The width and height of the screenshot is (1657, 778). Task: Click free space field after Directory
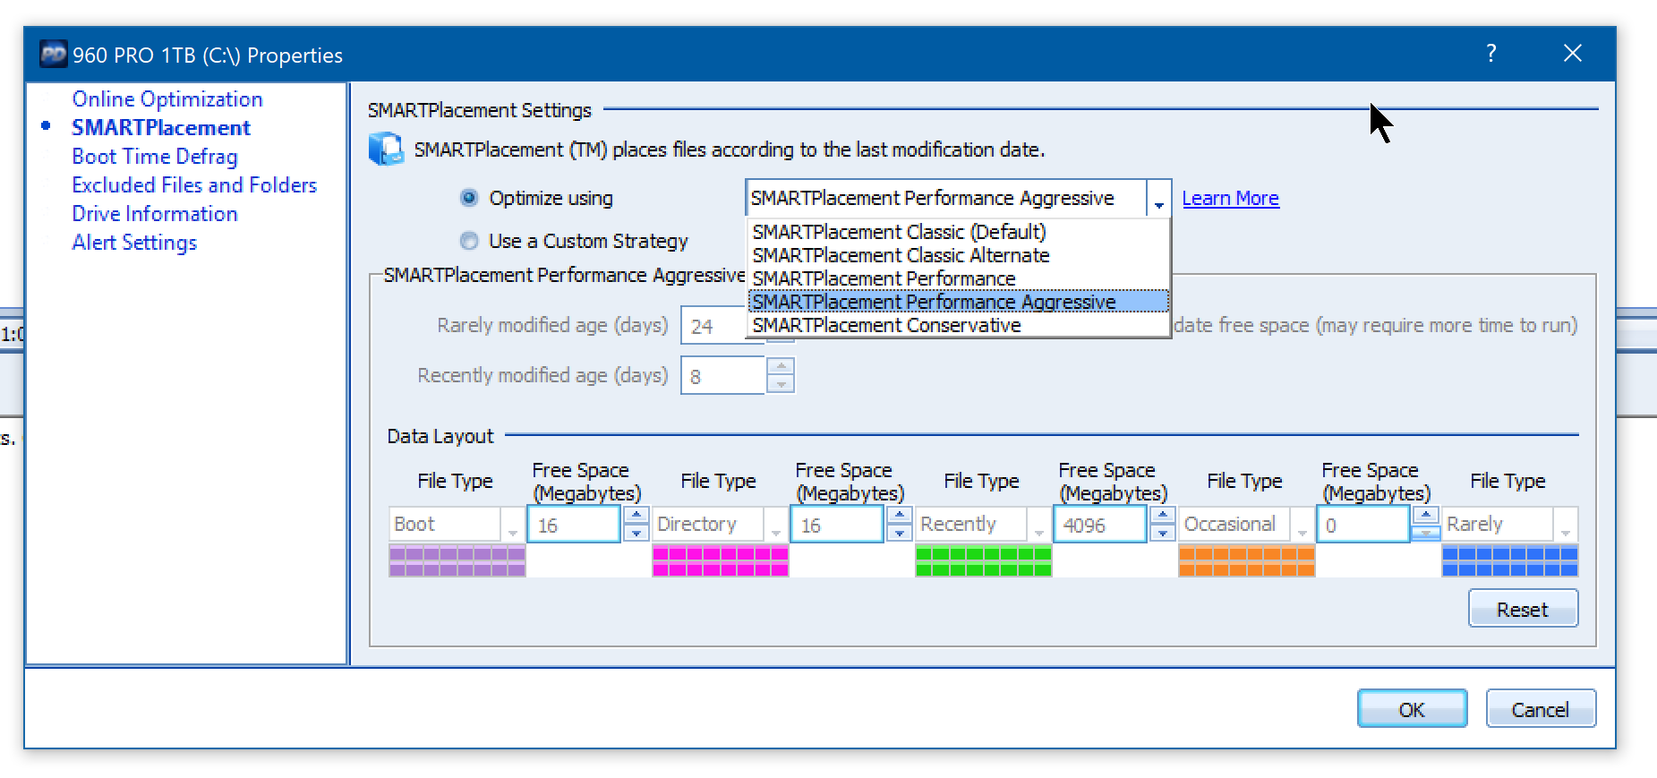[x=837, y=525]
